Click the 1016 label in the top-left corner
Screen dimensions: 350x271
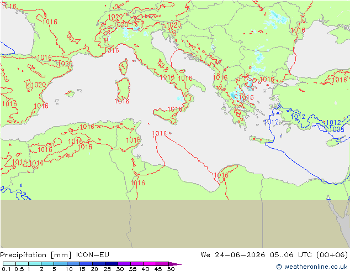click(8, 6)
